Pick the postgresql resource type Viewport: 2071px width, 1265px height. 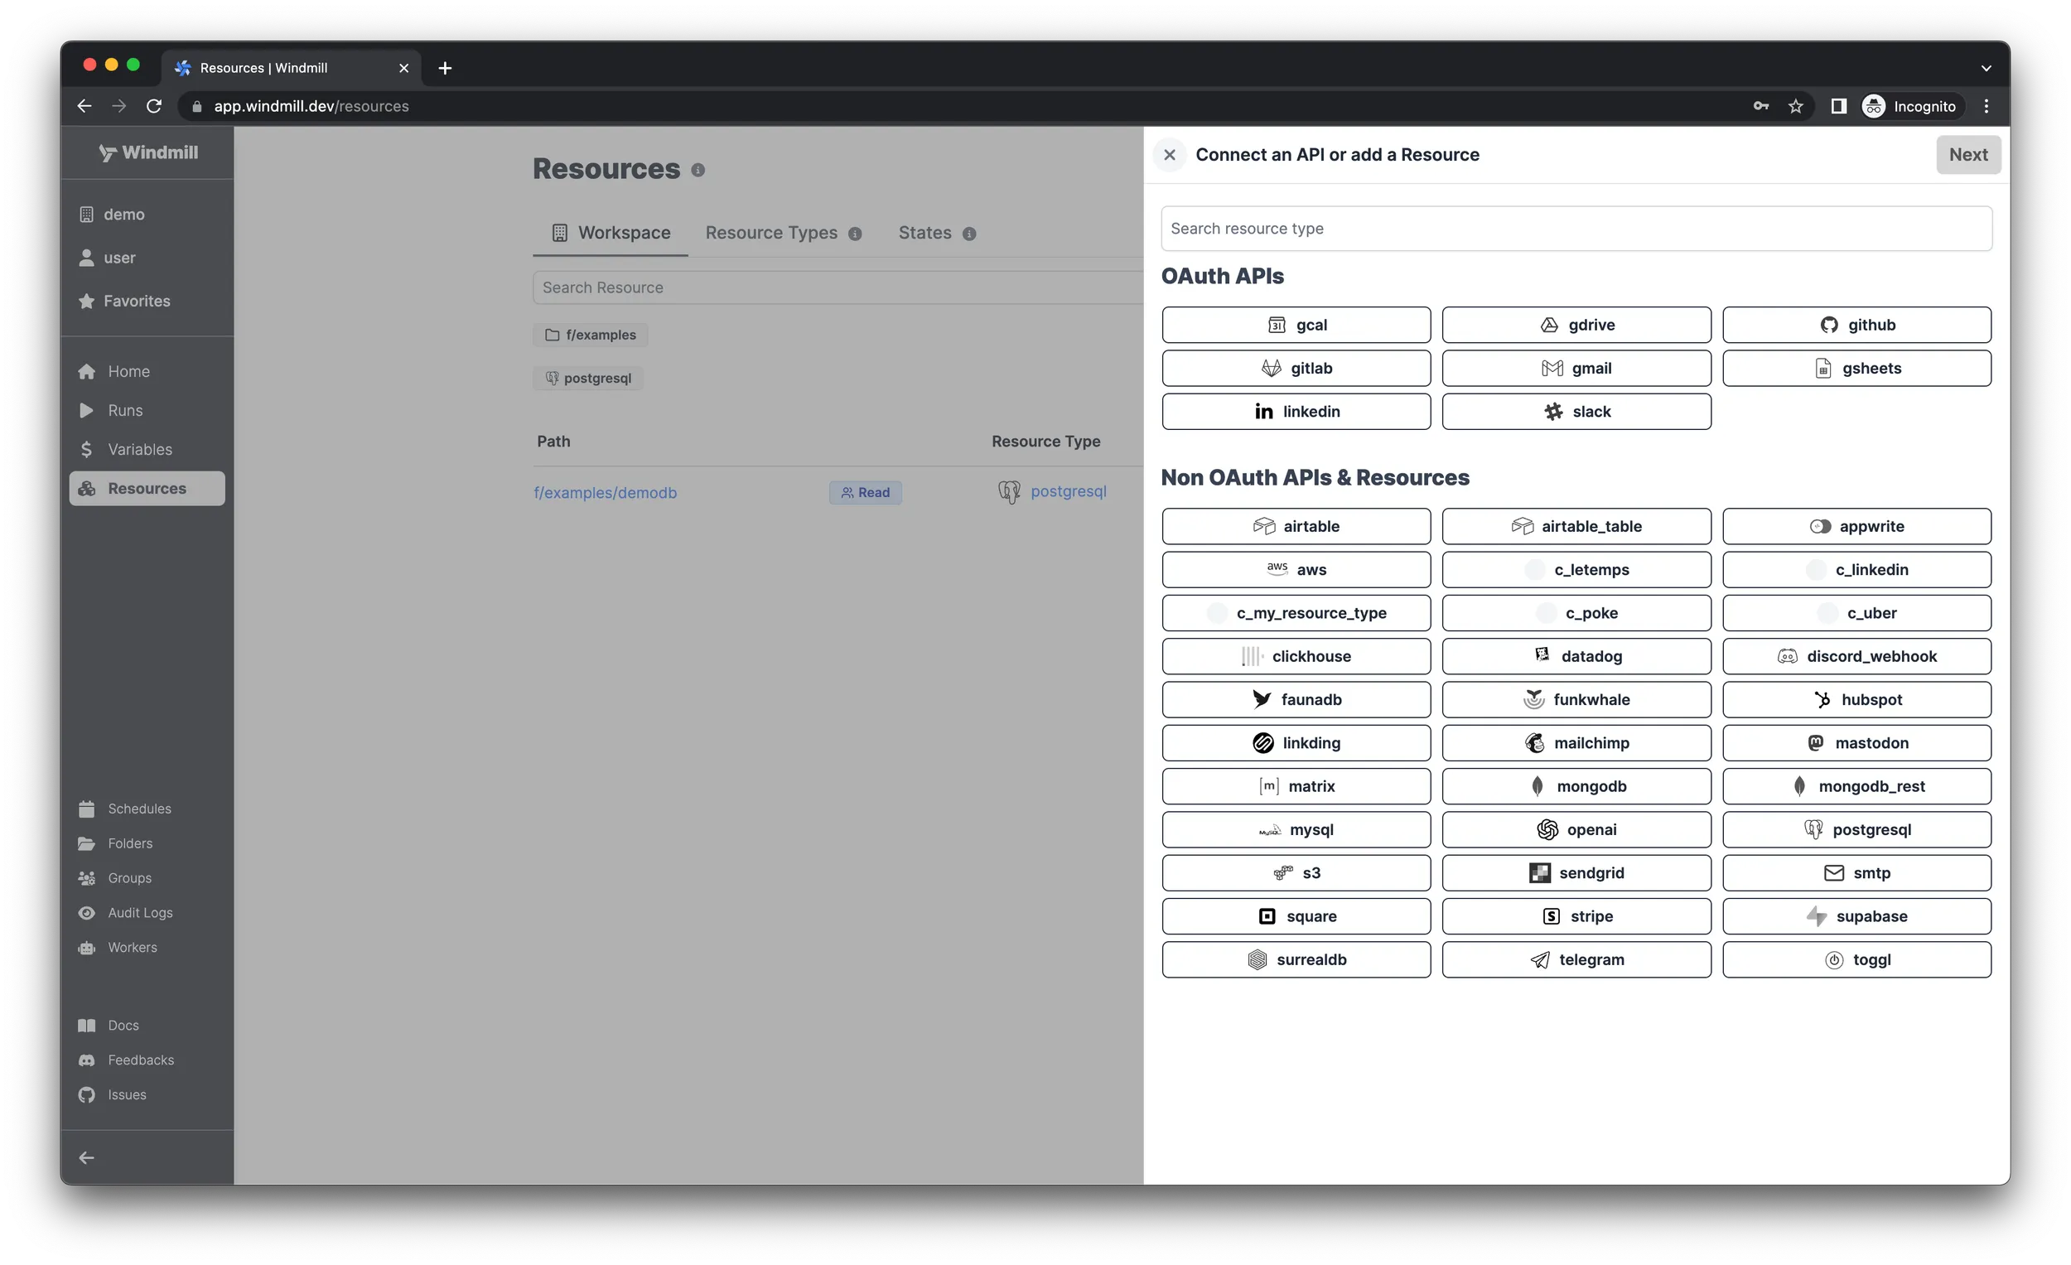pyautogui.click(x=1856, y=828)
